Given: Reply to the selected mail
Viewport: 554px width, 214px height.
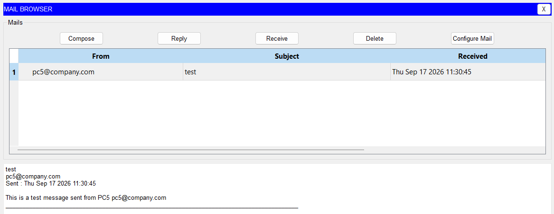Looking at the screenshot, I should [179, 38].
